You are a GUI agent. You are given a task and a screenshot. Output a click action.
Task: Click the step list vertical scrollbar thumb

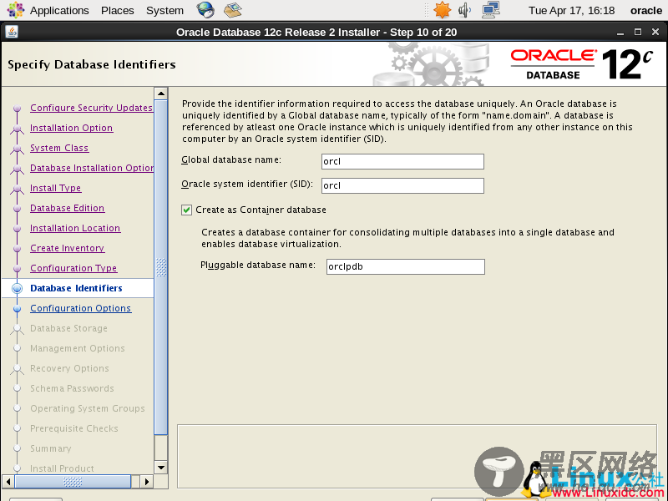161,267
